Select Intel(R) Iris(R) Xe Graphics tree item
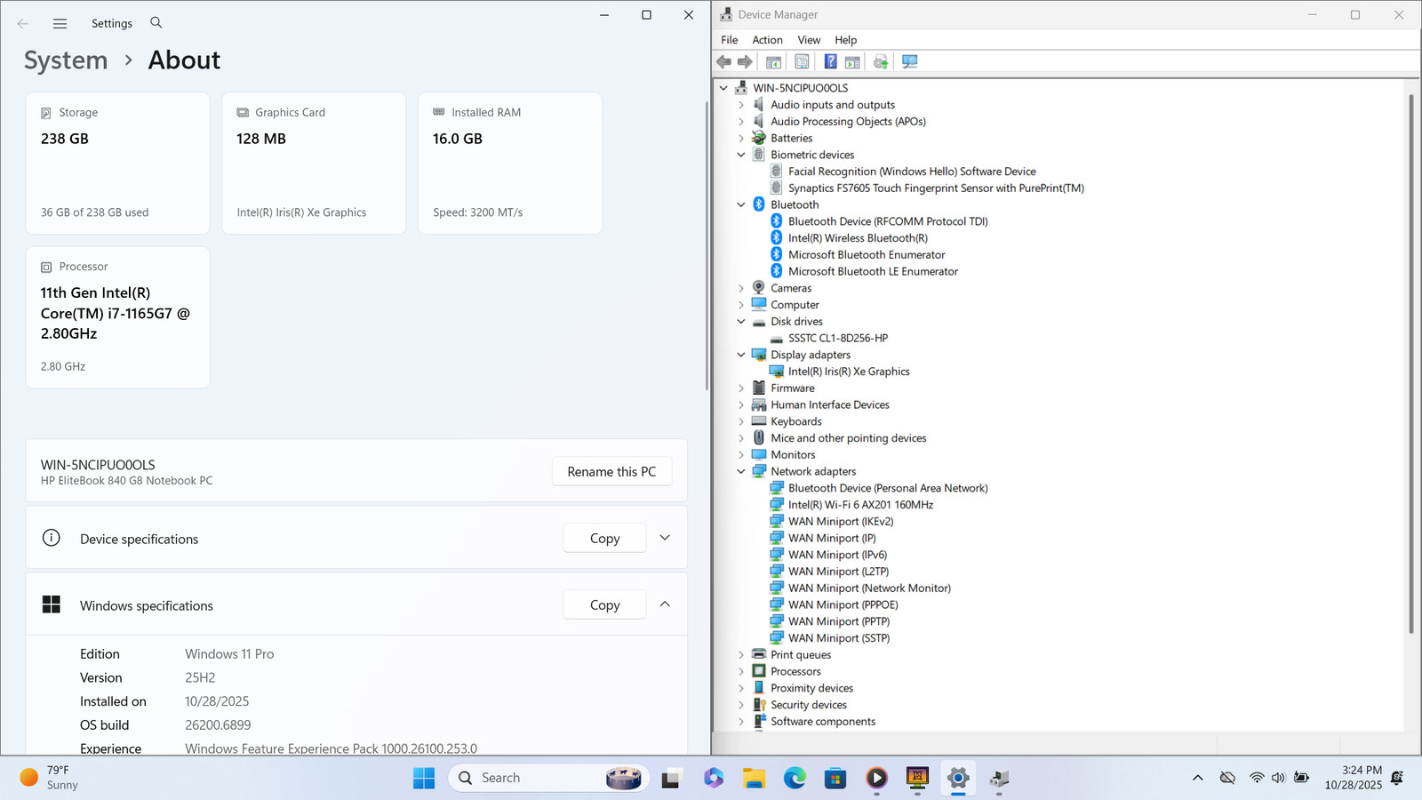 coord(849,372)
